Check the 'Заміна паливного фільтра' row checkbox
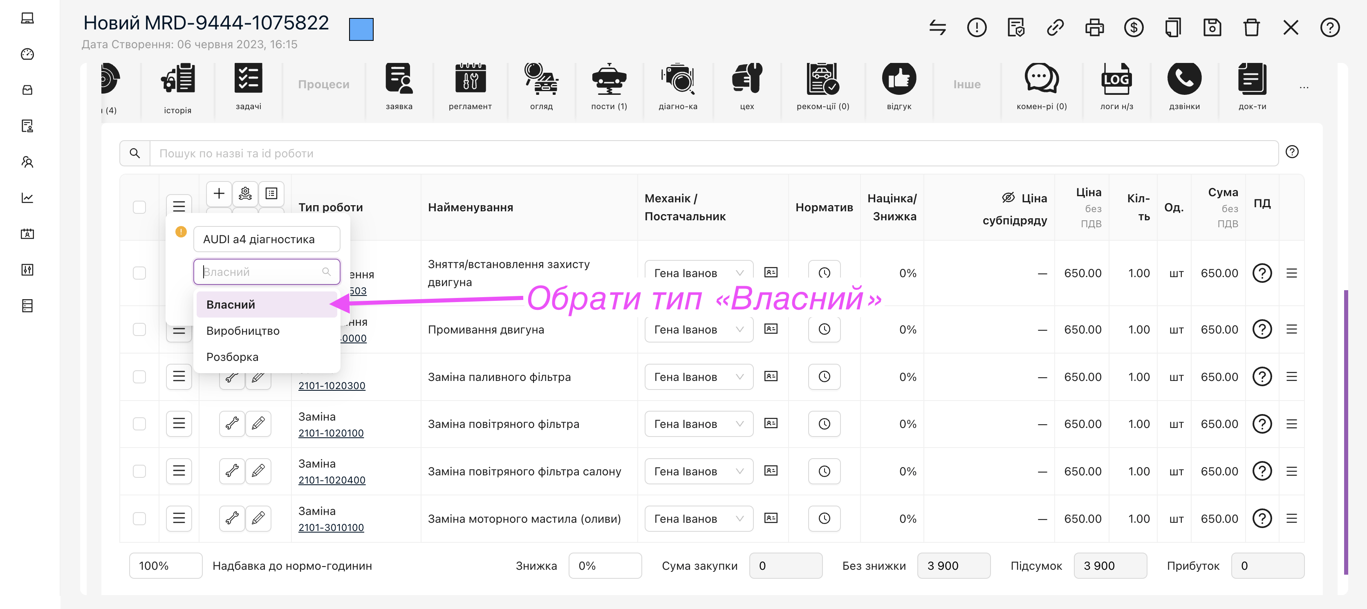1367x609 pixels. click(139, 377)
